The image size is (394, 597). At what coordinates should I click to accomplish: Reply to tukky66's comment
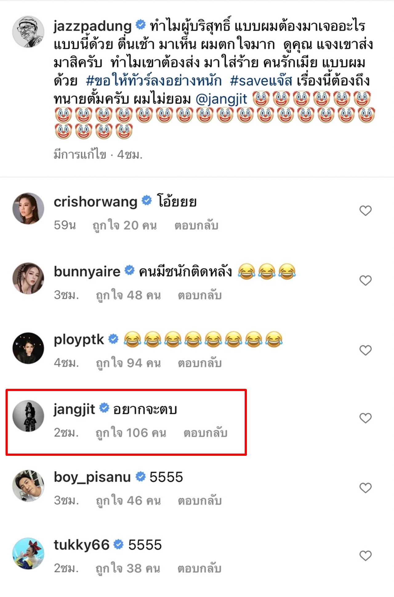pos(199,568)
